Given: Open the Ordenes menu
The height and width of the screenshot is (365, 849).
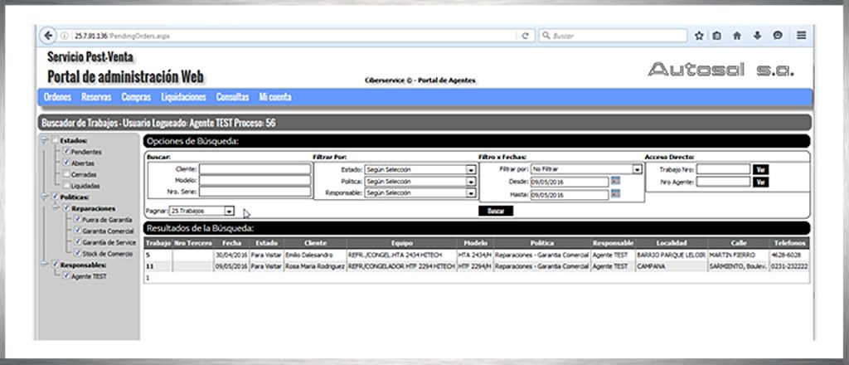Looking at the screenshot, I should pyautogui.click(x=57, y=97).
